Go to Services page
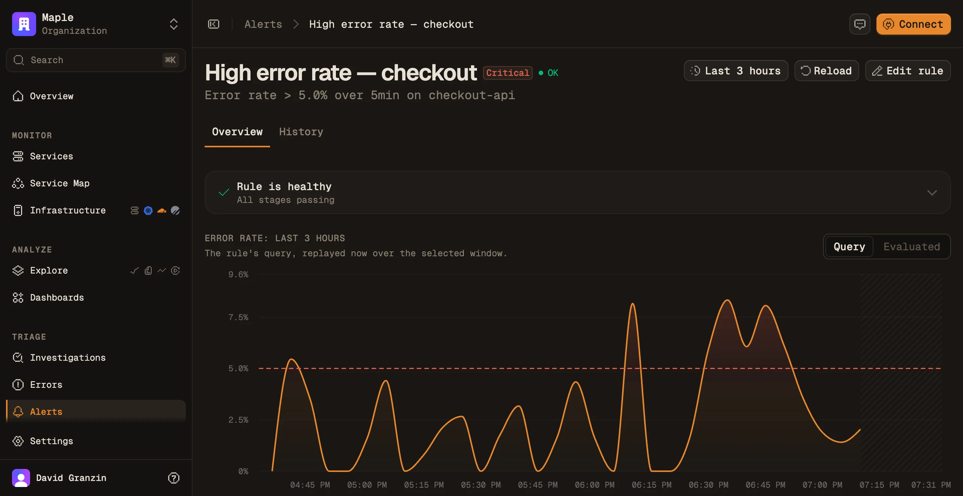963x496 pixels. [x=96, y=156]
